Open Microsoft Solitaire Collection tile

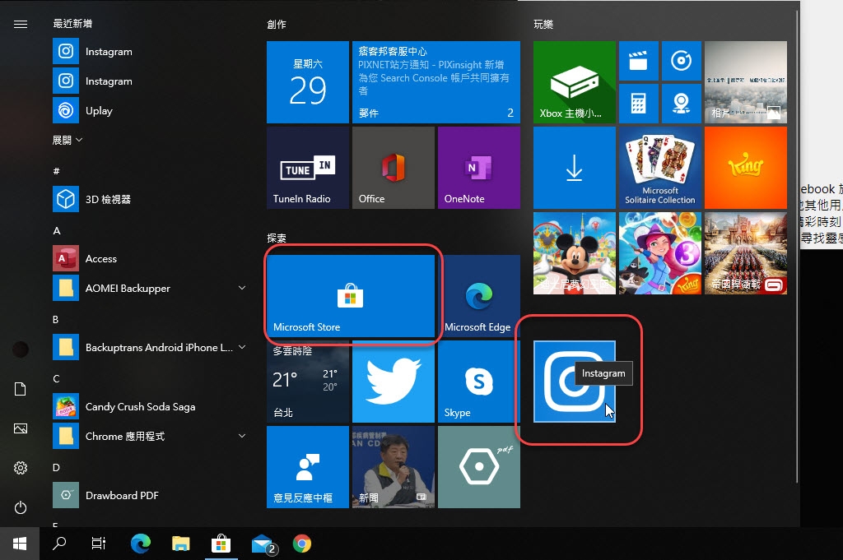point(659,168)
